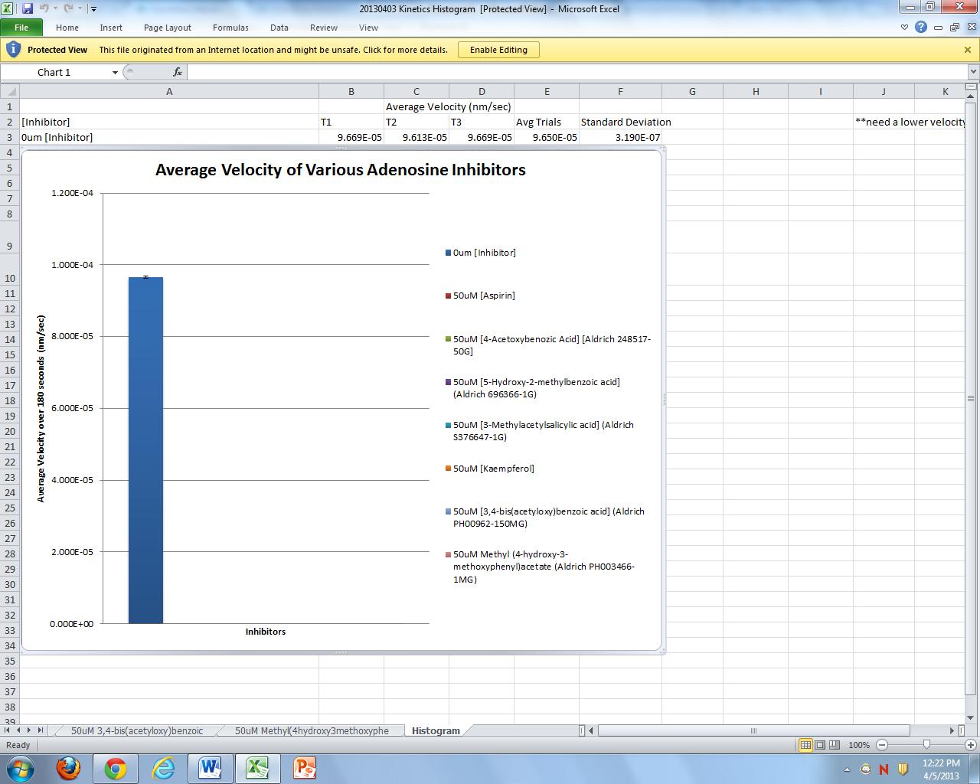The width and height of the screenshot is (980, 784).
Task: Open the Formulas ribbon tab
Action: 230,28
